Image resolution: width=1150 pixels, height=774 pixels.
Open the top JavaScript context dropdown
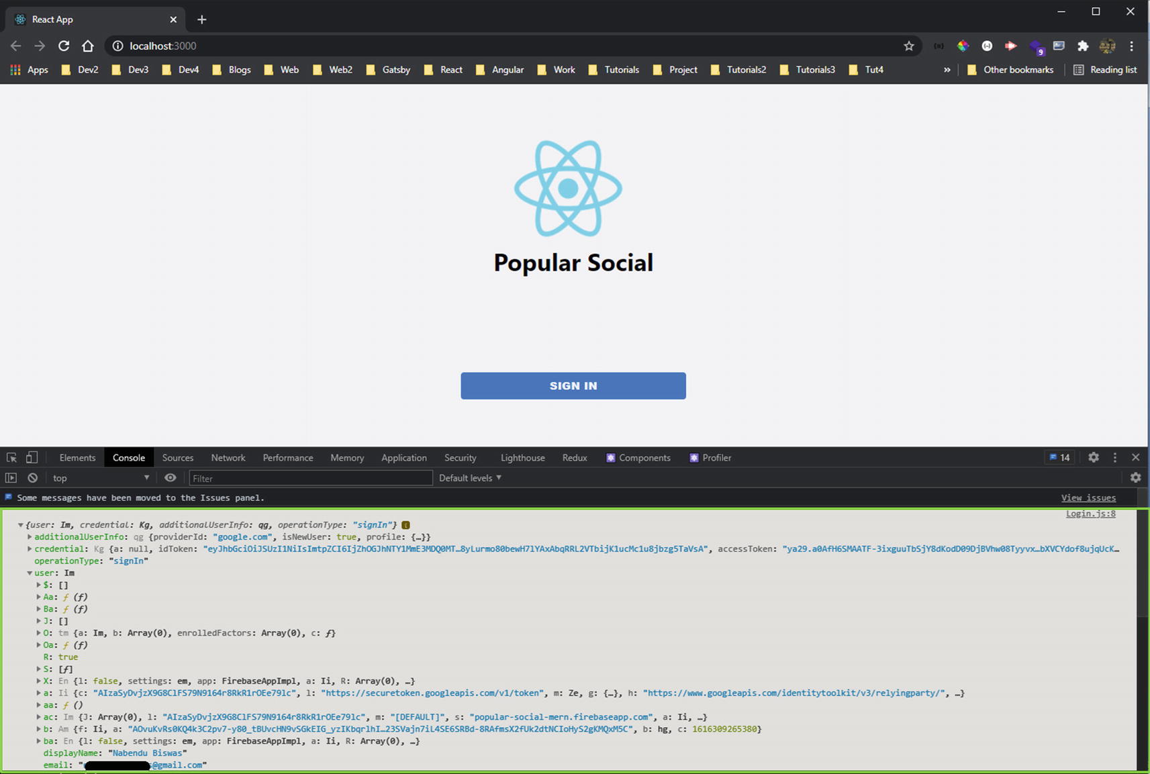tap(100, 478)
